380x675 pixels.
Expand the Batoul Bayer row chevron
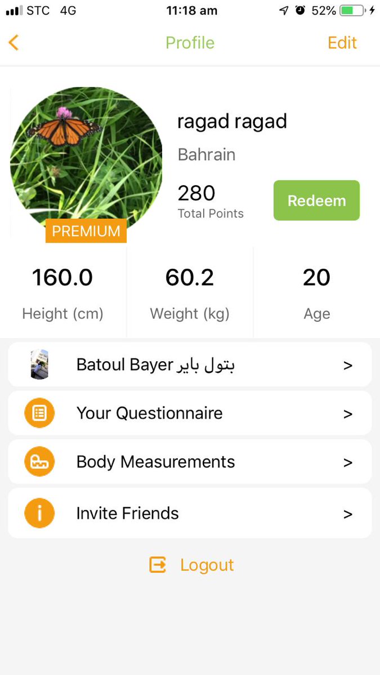[348, 365]
